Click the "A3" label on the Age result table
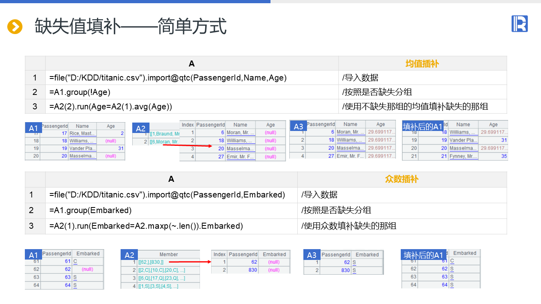541x304 pixels. tap(299, 127)
